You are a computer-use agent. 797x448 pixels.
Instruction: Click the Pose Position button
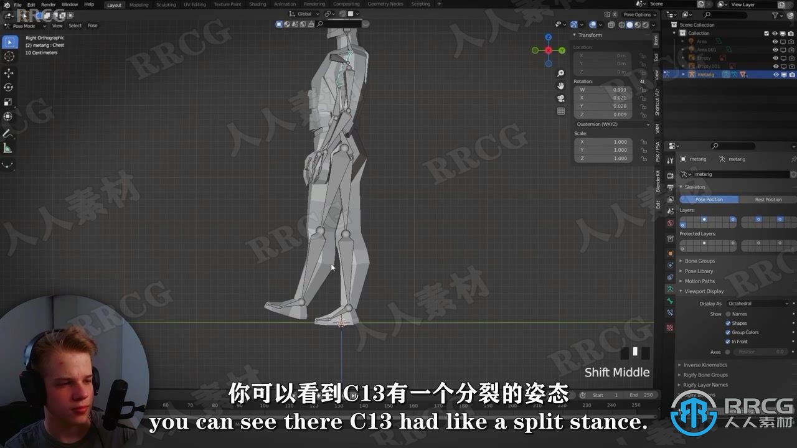(x=709, y=199)
